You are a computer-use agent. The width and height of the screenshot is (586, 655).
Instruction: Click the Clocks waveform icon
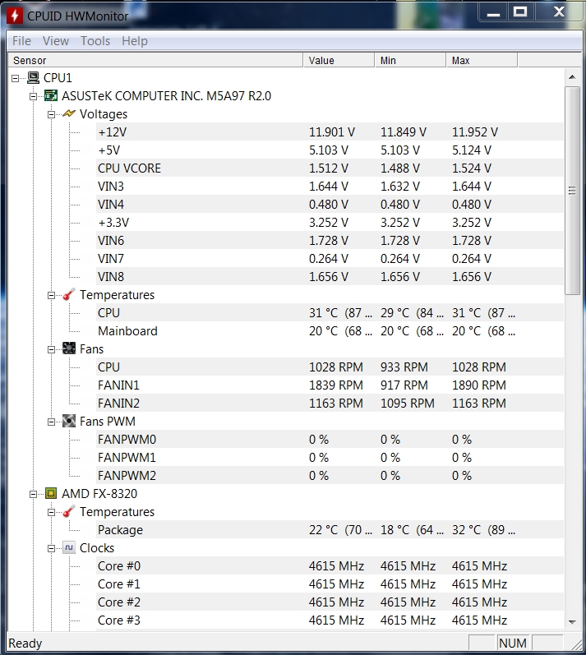point(69,547)
